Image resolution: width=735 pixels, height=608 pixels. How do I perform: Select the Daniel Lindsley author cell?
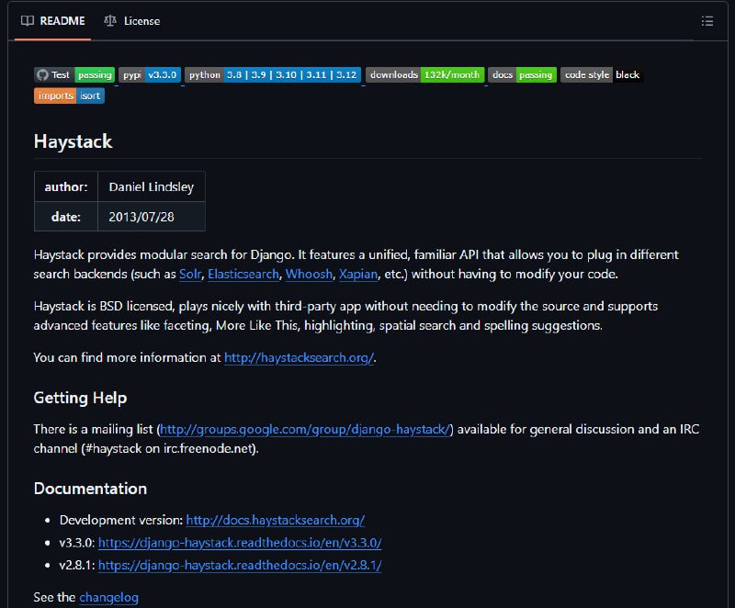[152, 186]
